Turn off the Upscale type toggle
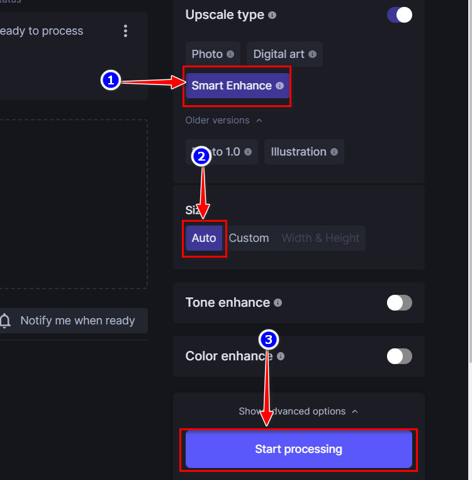The image size is (472, 480). point(400,15)
